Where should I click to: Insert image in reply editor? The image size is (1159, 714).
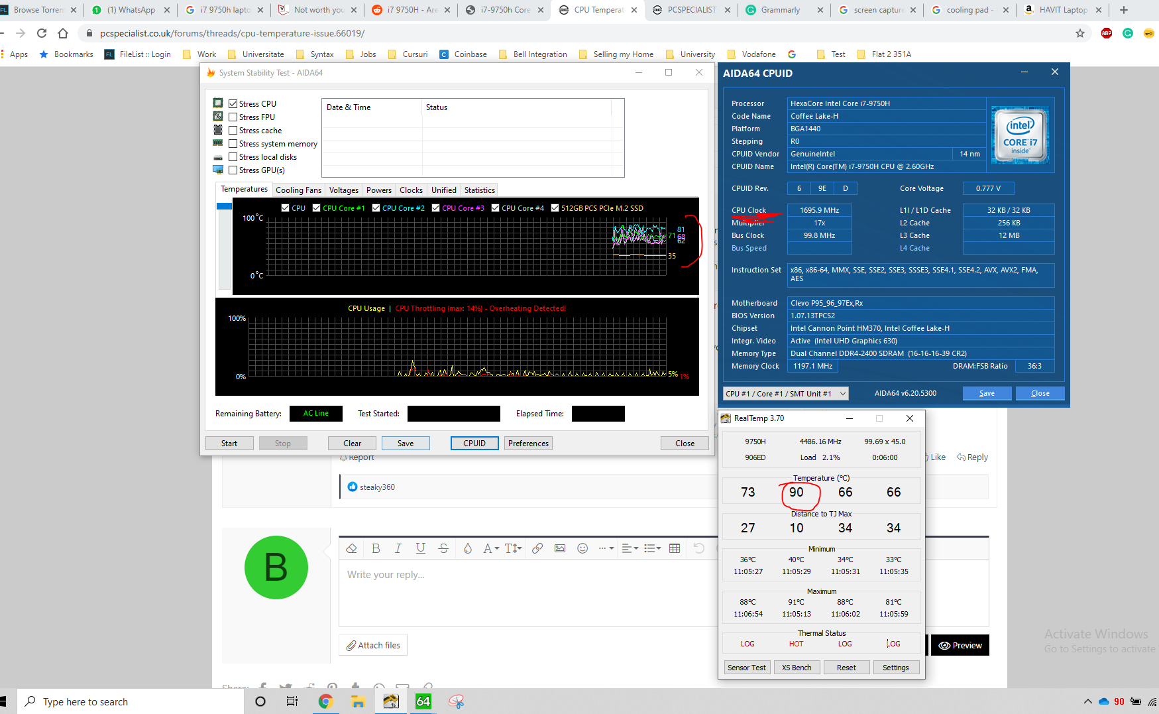click(560, 548)
